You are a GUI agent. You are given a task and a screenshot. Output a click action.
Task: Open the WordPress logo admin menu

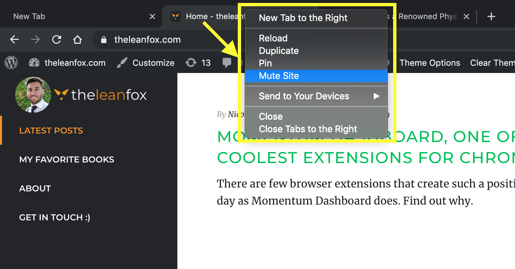(x=11, y=62)
